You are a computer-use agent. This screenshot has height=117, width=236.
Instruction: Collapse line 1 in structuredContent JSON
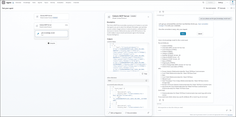click(x=112, y=87)
